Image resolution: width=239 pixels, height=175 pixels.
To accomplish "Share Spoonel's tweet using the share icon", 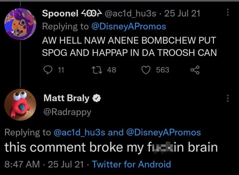I will coord(194,70).
